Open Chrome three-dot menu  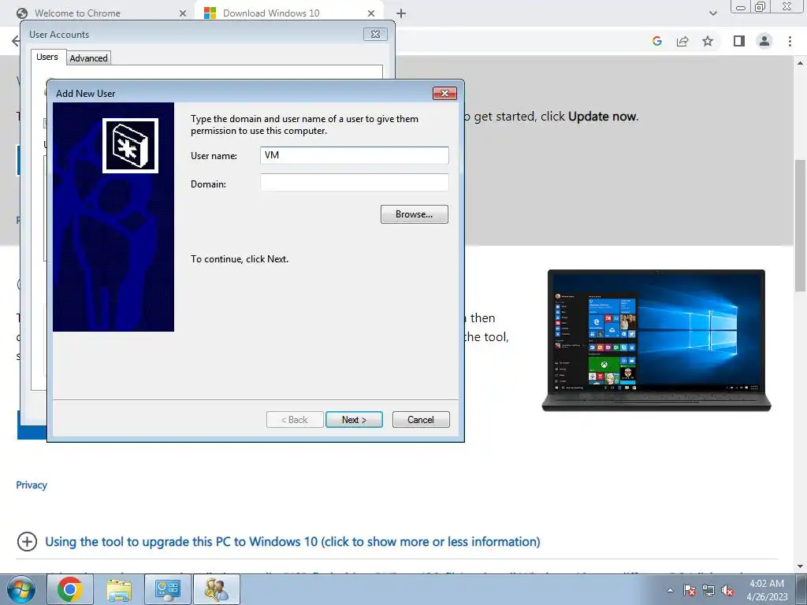click(790, 41)
